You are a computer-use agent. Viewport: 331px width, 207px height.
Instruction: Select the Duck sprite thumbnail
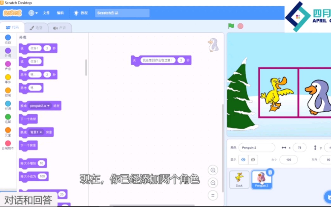click(x=239, y=179)
